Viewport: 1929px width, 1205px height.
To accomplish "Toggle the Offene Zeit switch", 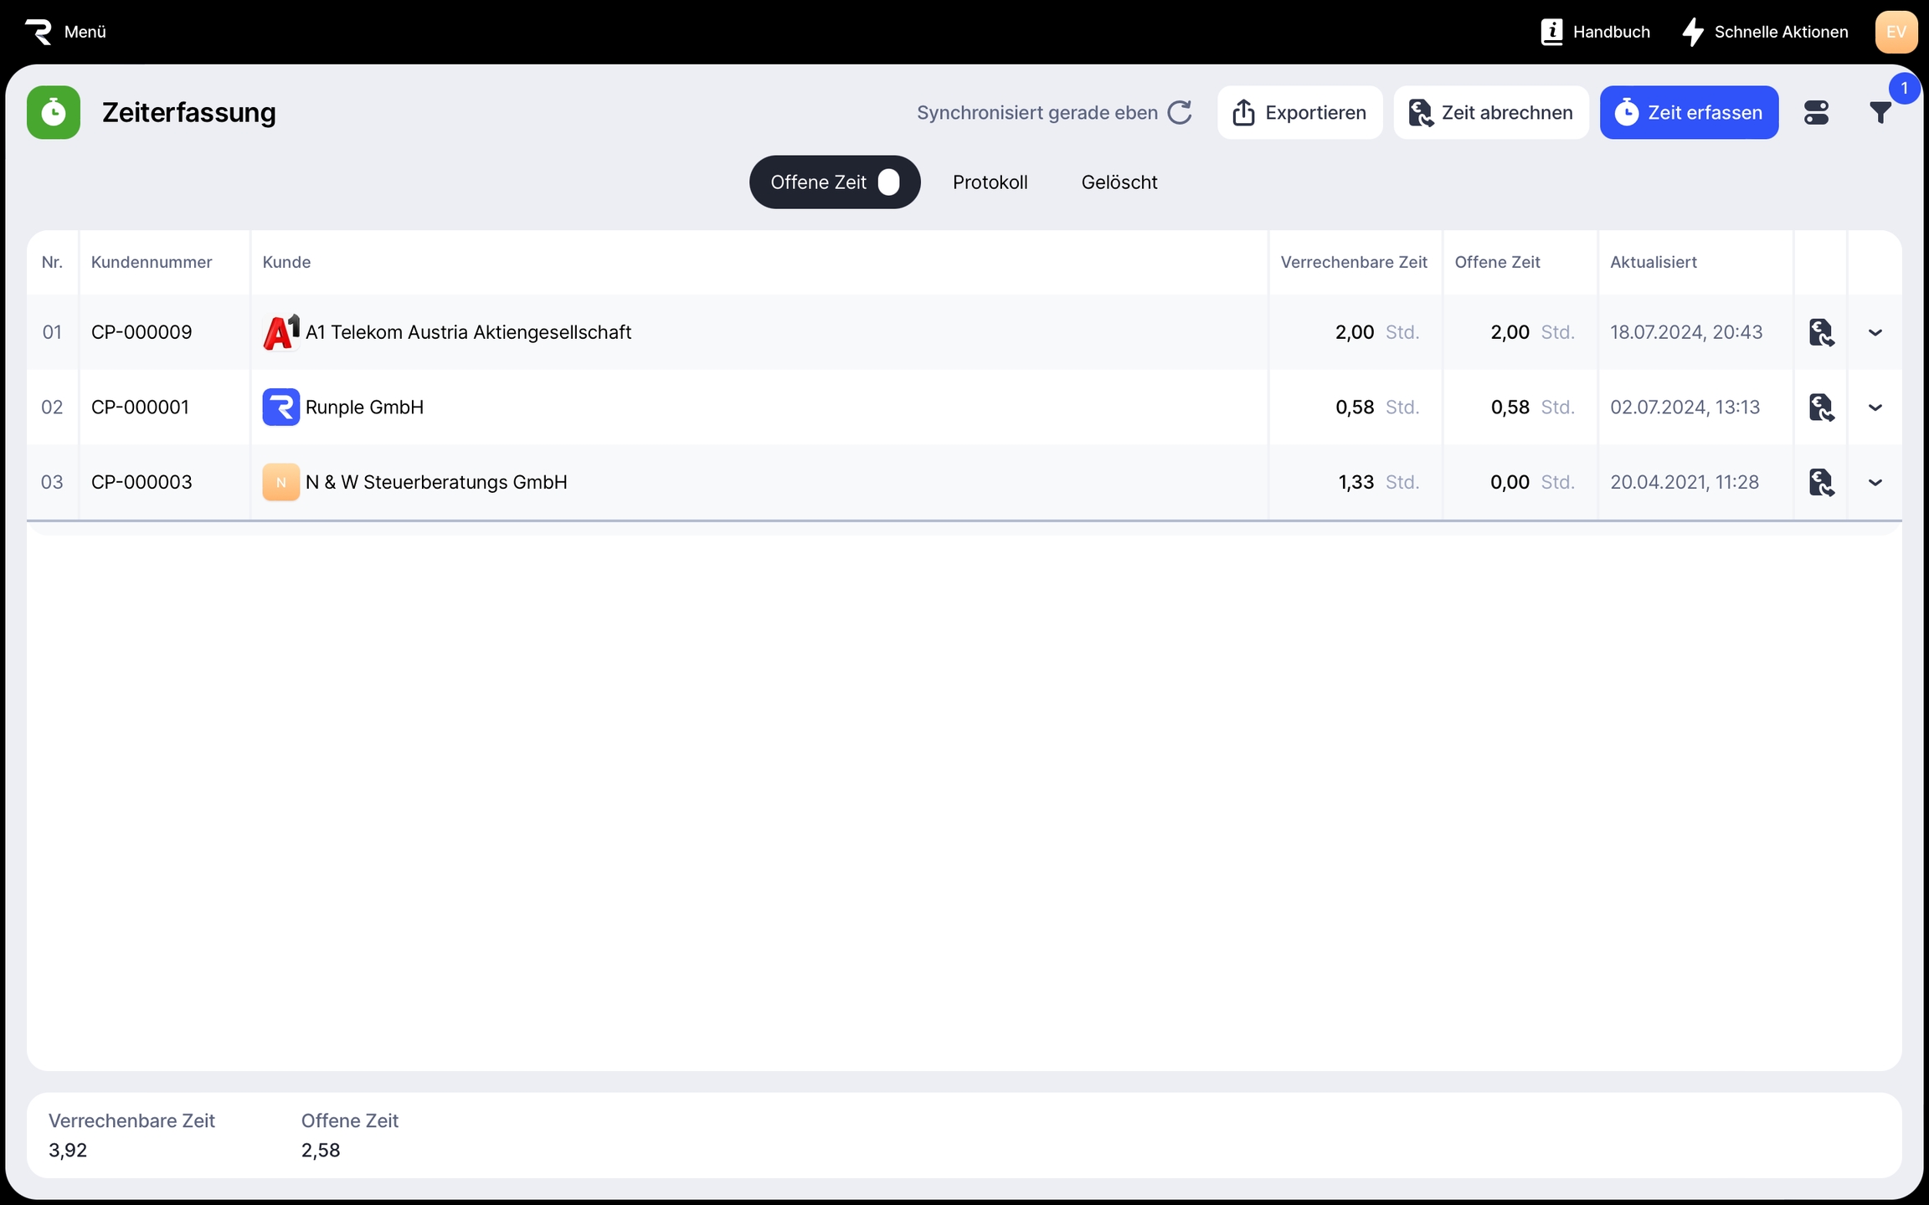I will coord(888,182).
